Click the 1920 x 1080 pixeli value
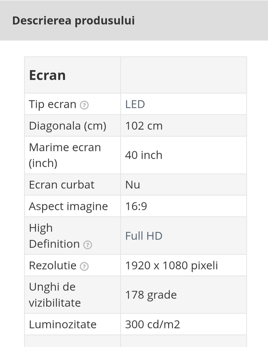Viewport: 268px width, 347px height. (x=172, y=266)
